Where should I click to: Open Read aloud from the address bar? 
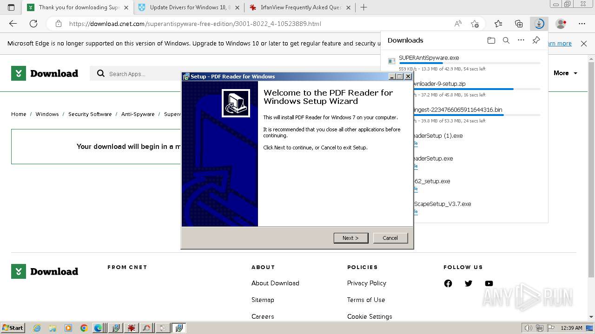(458, 24)
